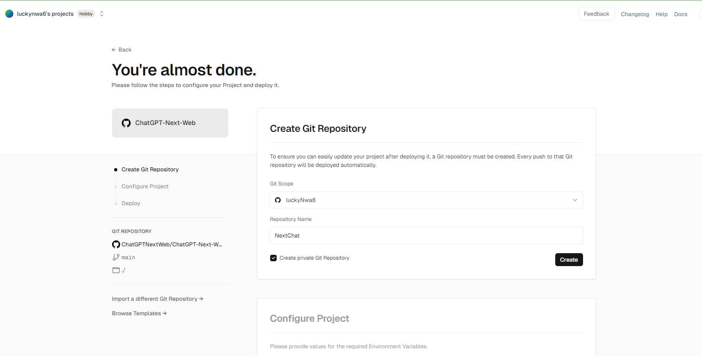The width and height of the screenshot is (702, 356).
Task: Click Import a different Git Repository link
Action: coord(158,299)
